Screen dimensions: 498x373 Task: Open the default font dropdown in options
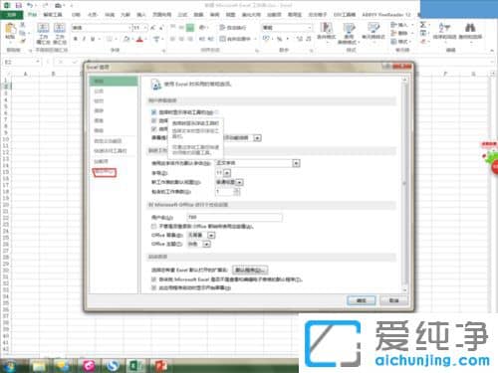tap(296, 163)
